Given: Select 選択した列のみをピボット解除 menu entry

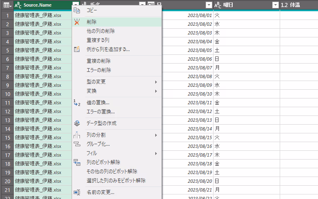Looking at the screenshot, I should [x=117, y=181].
